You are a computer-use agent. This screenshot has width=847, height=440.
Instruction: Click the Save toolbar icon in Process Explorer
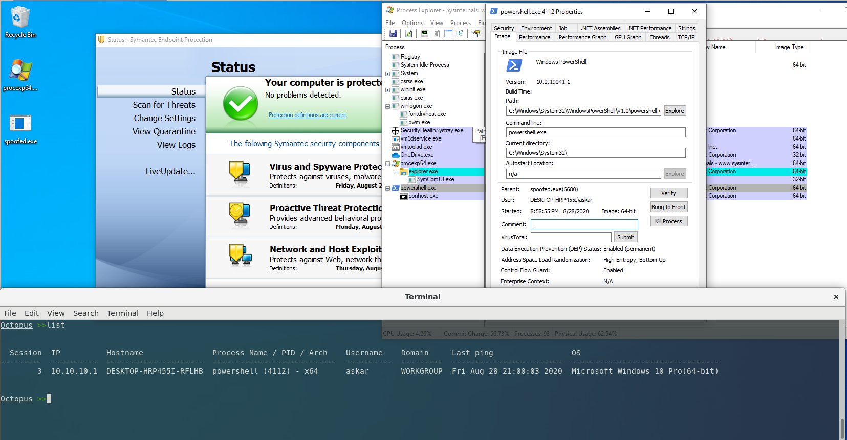pos(393,34)
